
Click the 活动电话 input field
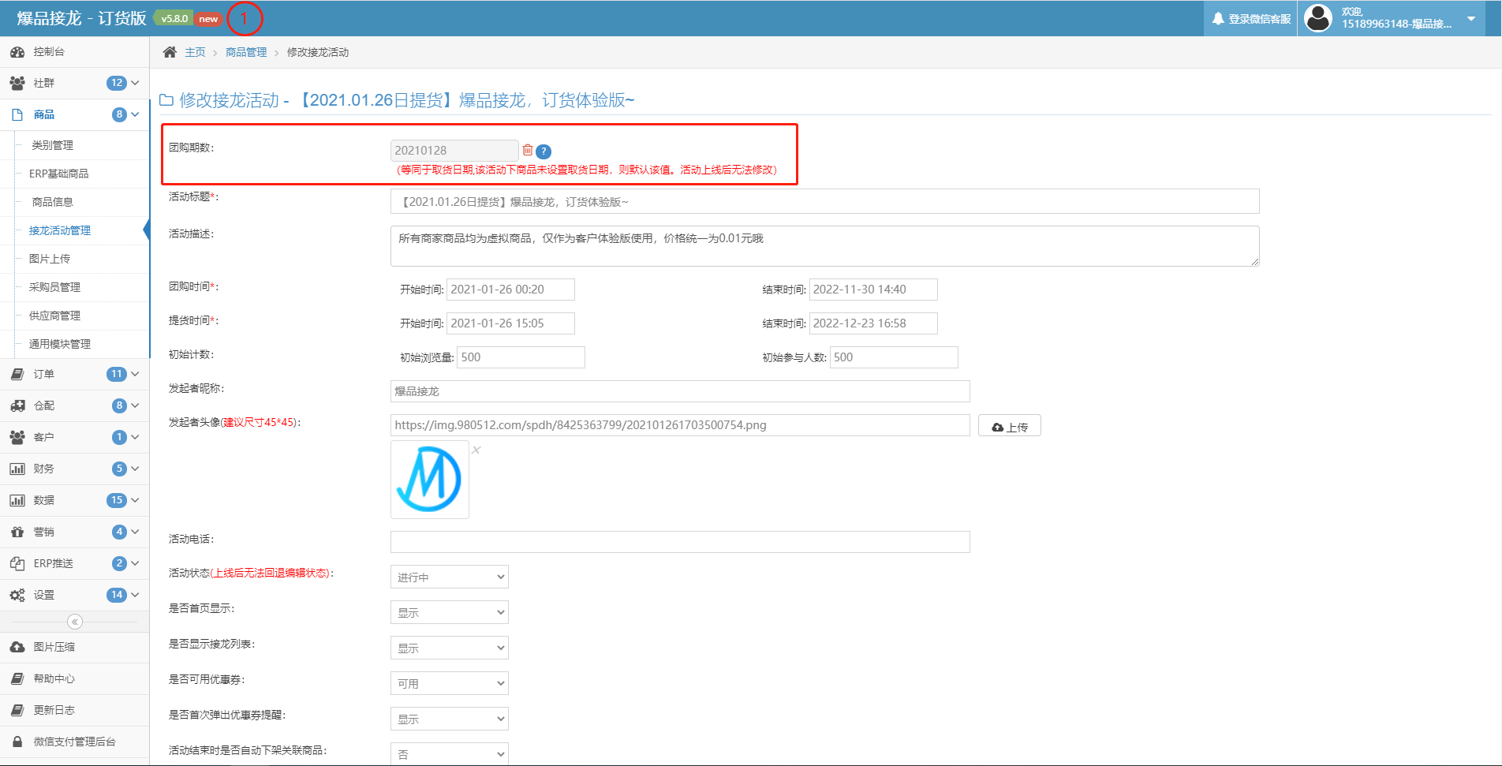[680, 542]
